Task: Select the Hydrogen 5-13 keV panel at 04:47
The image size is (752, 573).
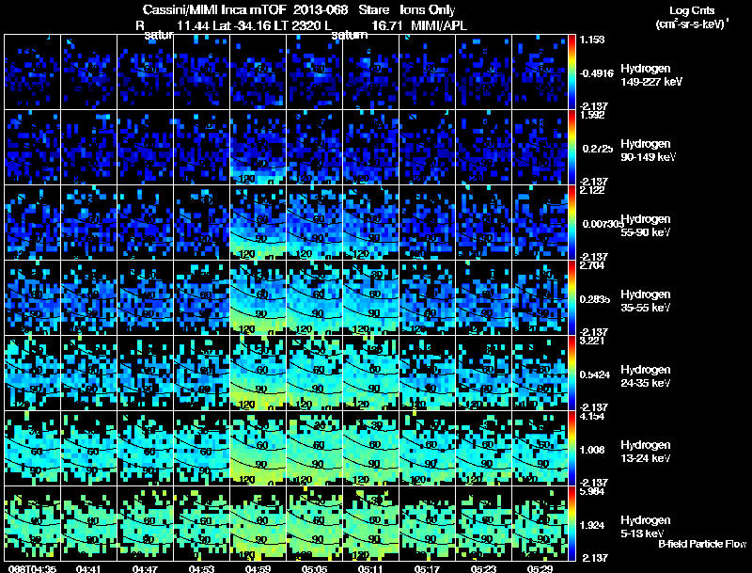Action: click(146, 523)
